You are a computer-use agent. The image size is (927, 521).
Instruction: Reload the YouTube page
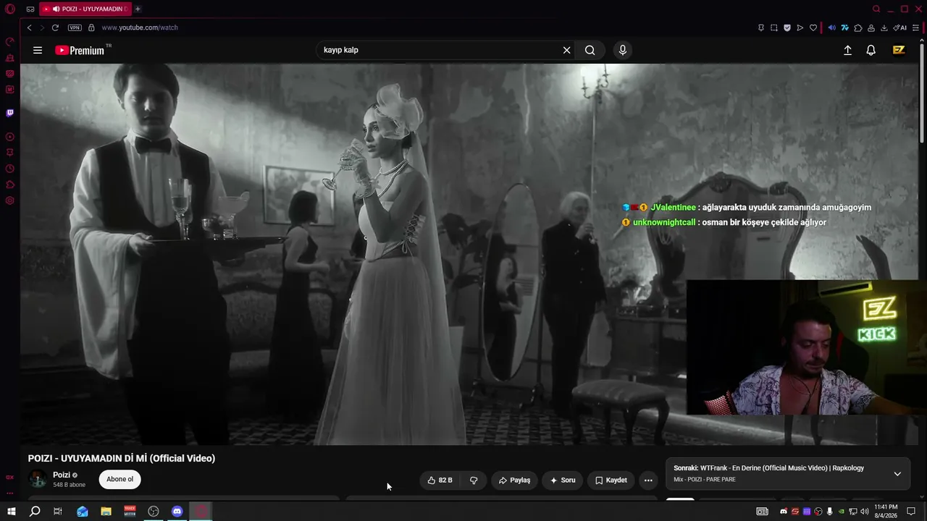pyautogui.click(x=55, y=27)
